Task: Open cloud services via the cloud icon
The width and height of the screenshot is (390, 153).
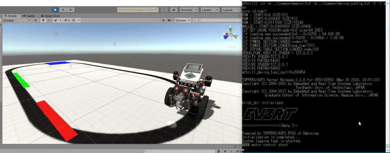Action: 174,10
